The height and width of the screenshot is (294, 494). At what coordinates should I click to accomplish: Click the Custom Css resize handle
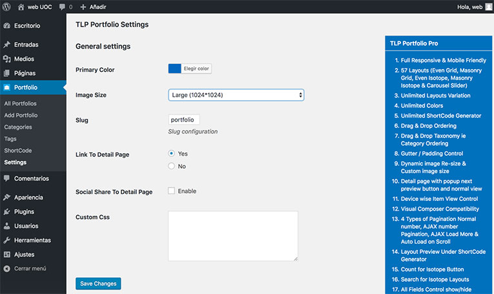click(296, 258)
